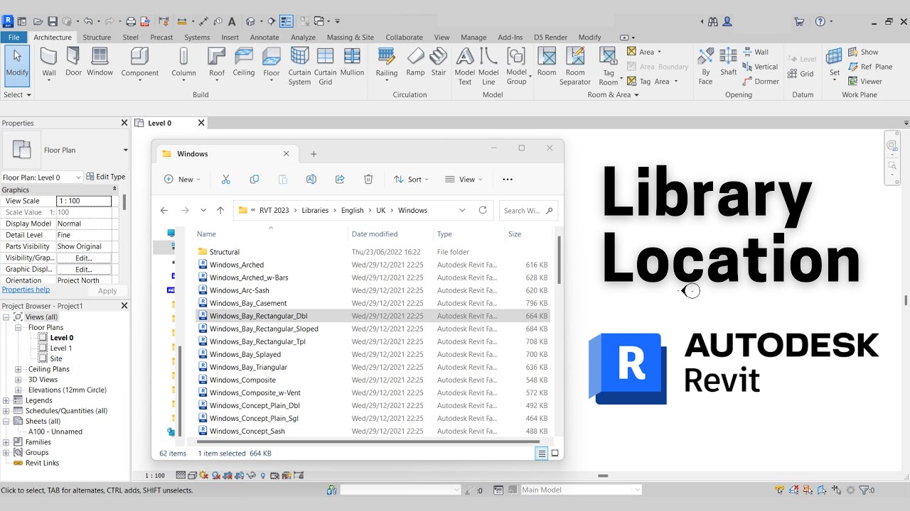Click the Delete trash icon in Explorer

368,180
